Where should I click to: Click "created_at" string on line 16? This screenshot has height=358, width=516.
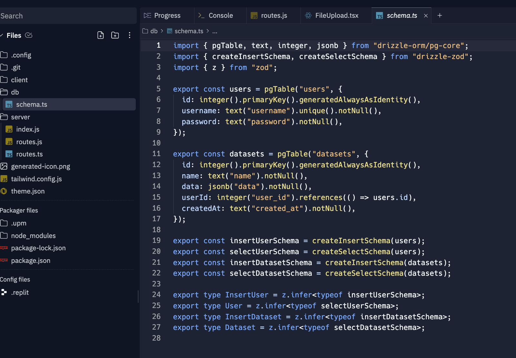point(277,208)
